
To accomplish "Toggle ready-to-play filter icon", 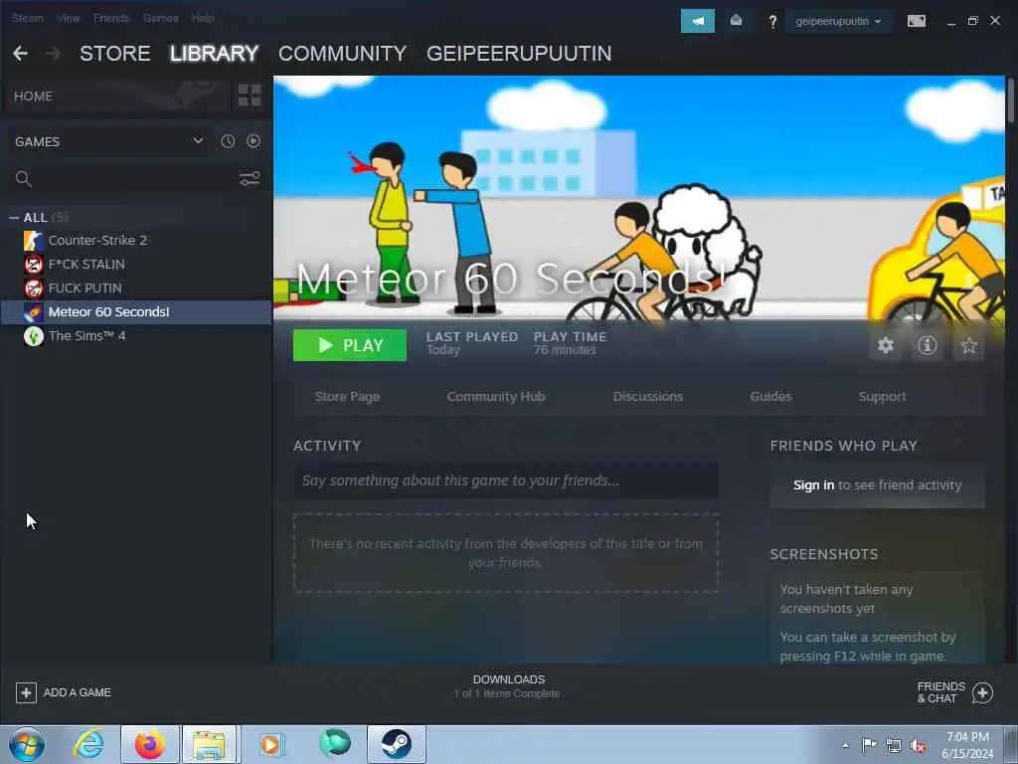I will [254, 141].
